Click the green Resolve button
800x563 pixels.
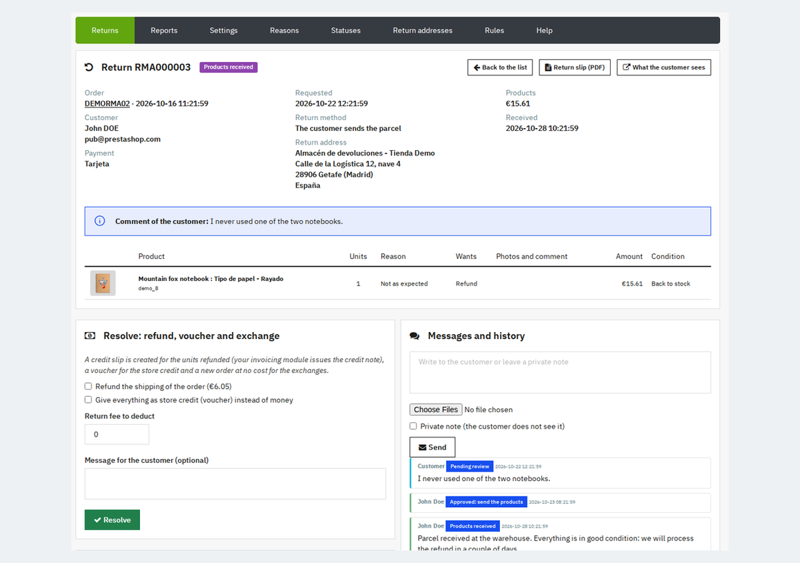point(112,520)
